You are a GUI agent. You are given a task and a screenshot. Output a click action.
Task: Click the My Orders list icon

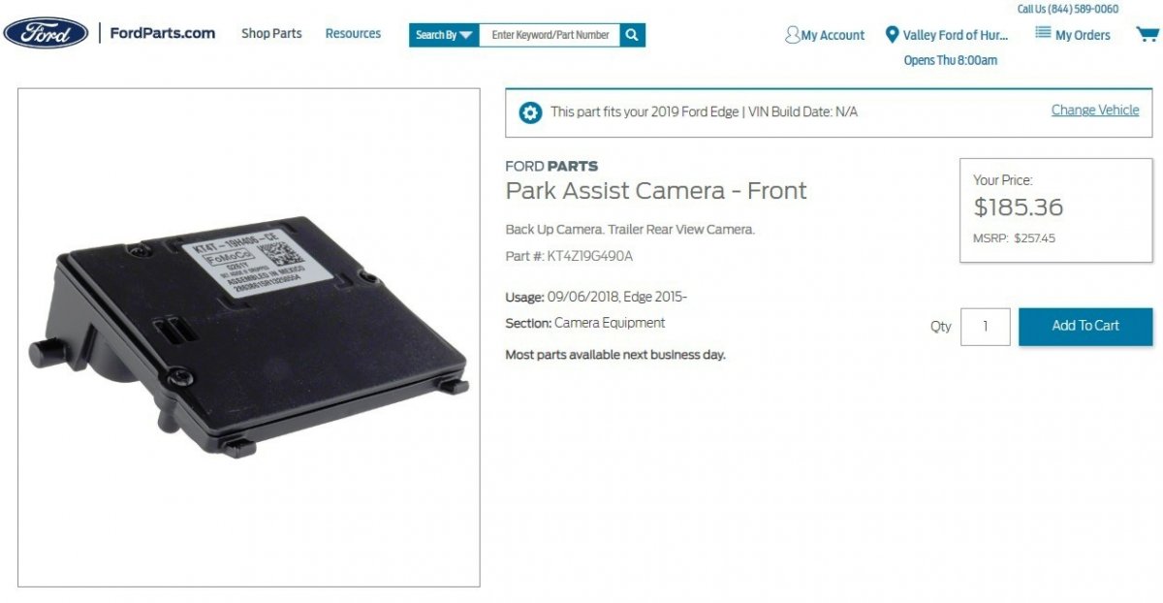1043,33
